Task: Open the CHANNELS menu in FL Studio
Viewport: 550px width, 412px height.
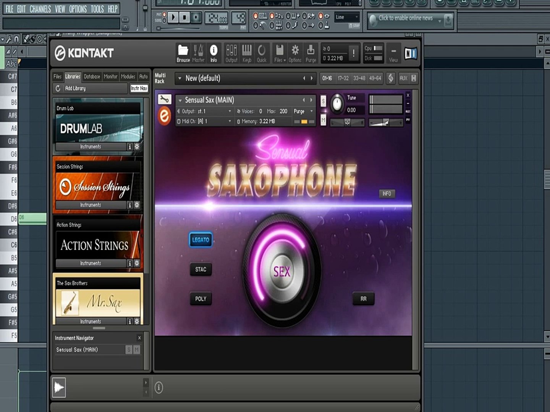Action: tap(40, 9)
